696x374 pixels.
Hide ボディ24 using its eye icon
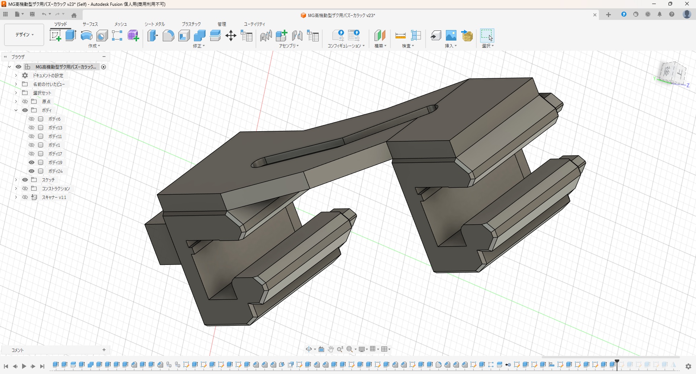[32, 171]
